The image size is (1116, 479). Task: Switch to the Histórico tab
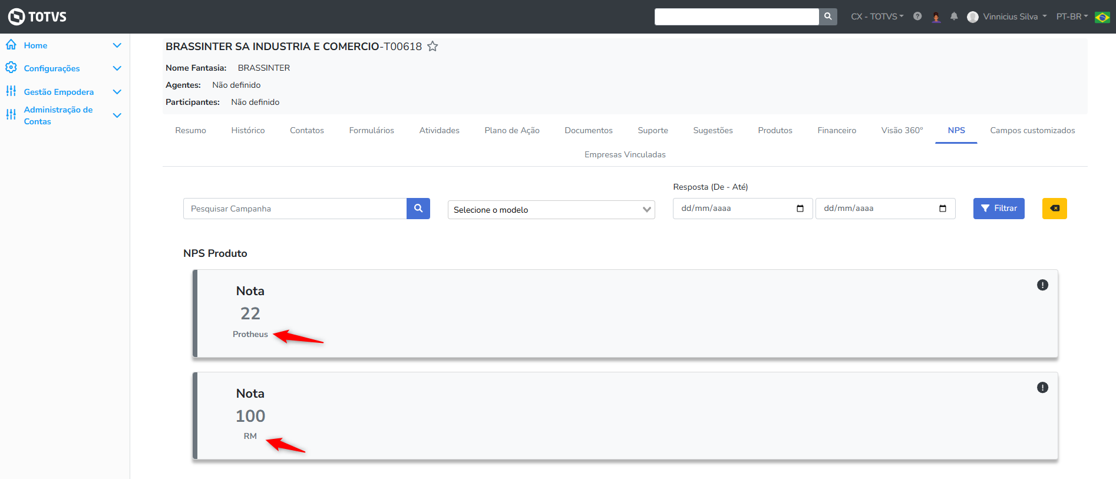248,130
